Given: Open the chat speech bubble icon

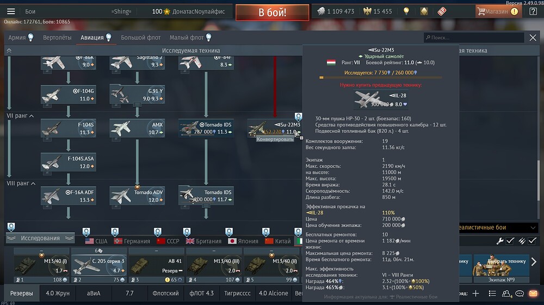Looking at the screenshot, I should tap(520, 294).
